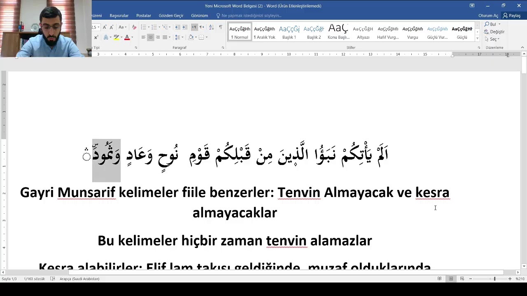The height and width of the screenshot is (296, 527).
Task: Click the Sayfa 1/3 page indicator
Action: coord(9,279)
